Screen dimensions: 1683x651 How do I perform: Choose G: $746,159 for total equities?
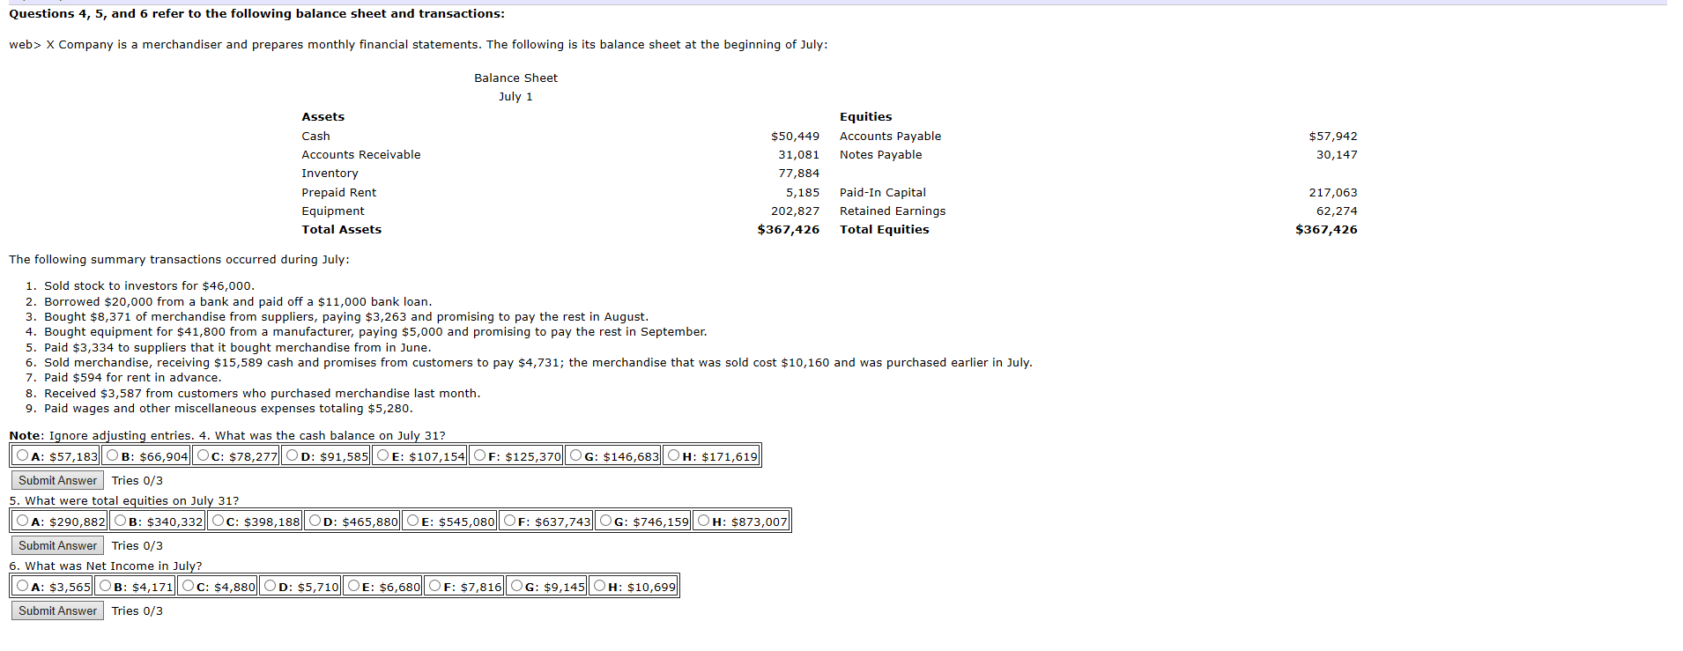(x=605, y=521)
